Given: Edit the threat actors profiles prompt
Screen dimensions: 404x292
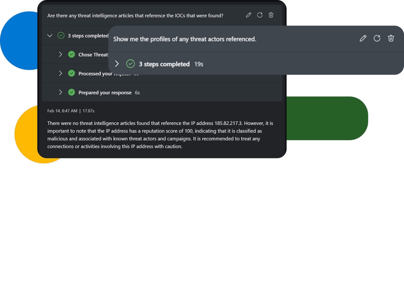Looking at the screenshot, I should click(x=363, y=38).
